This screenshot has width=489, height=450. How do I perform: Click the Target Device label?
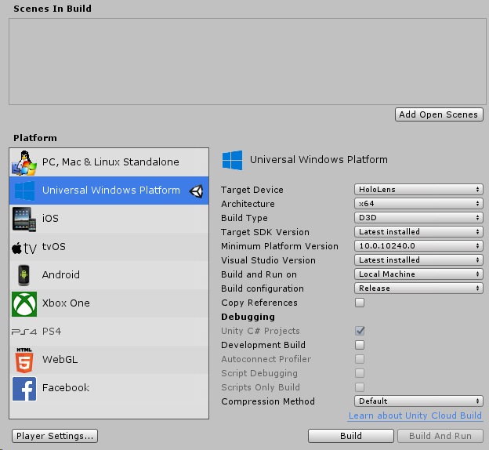tap(252, 190)
